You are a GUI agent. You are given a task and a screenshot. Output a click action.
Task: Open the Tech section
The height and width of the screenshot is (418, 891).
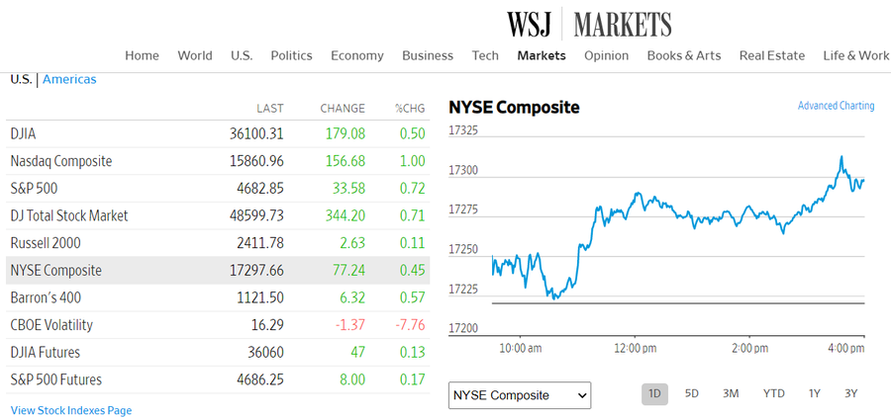point(485,55)
